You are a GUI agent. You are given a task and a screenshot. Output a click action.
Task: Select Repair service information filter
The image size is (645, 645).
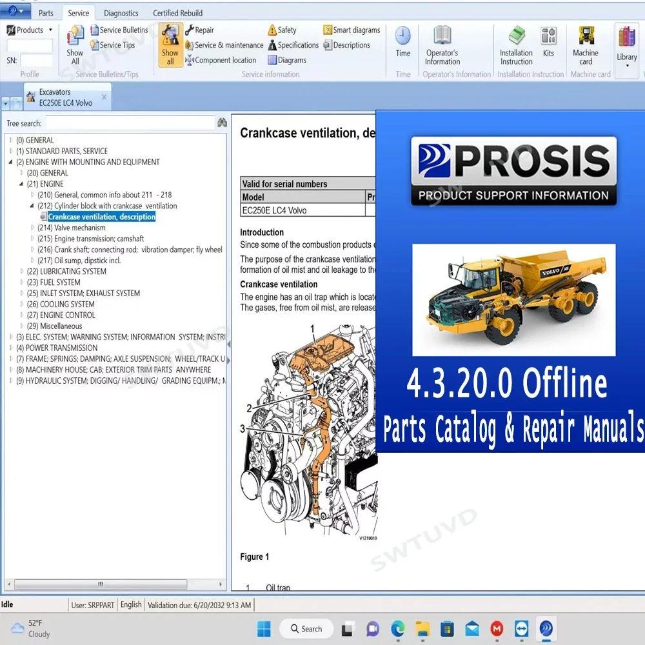pos(199,30)
